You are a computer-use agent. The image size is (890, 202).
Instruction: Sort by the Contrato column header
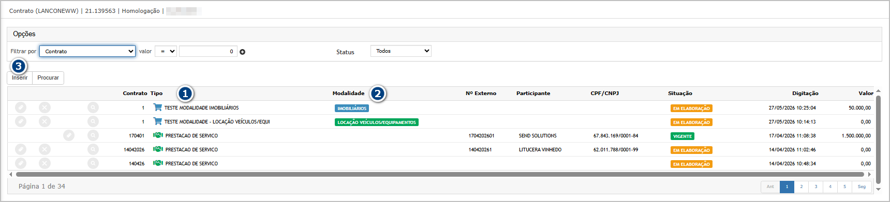tap(135, 94)
